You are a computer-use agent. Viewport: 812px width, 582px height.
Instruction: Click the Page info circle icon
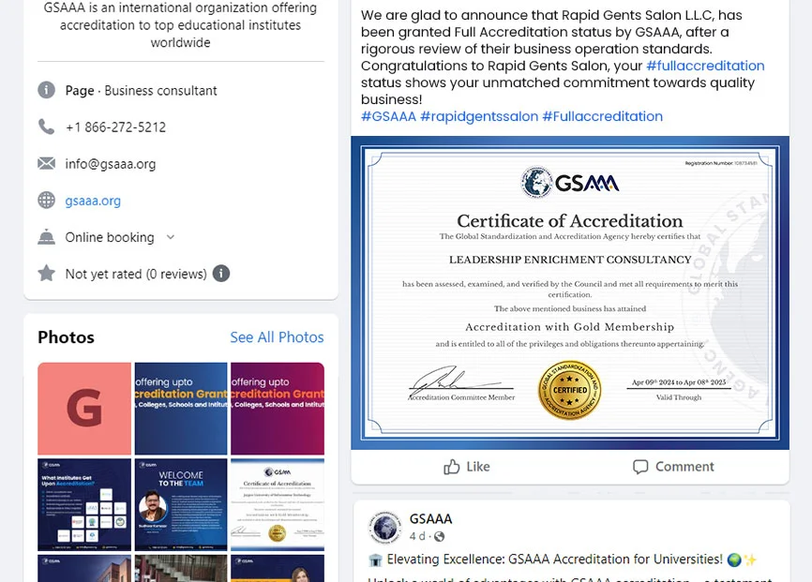pyautogui.click(x=46, y=90)
